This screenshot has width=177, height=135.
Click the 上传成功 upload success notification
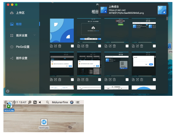point(133,10)
